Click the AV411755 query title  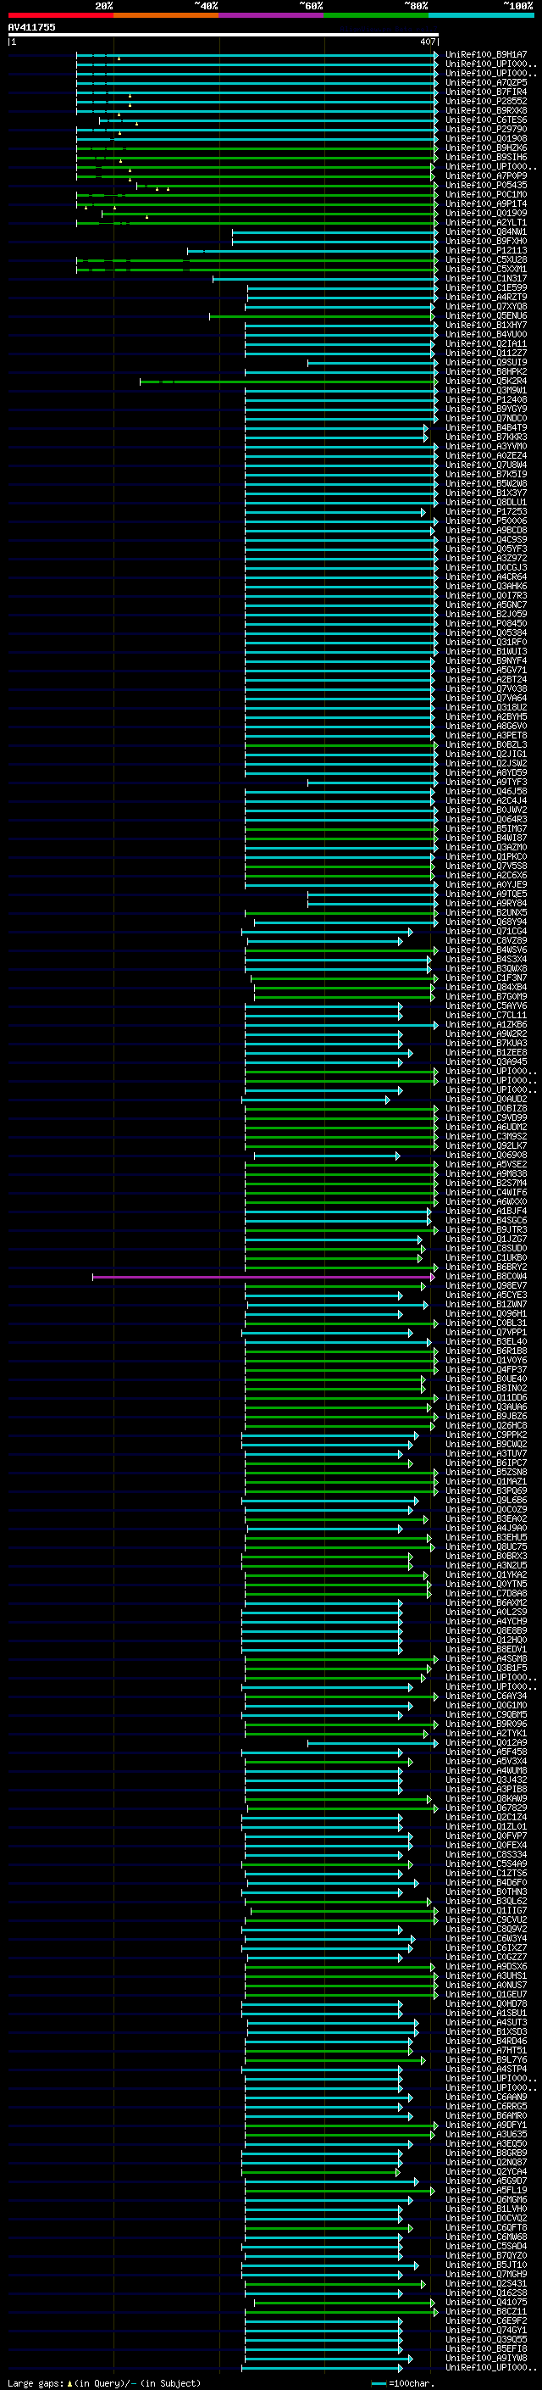[x=31, y=27]
